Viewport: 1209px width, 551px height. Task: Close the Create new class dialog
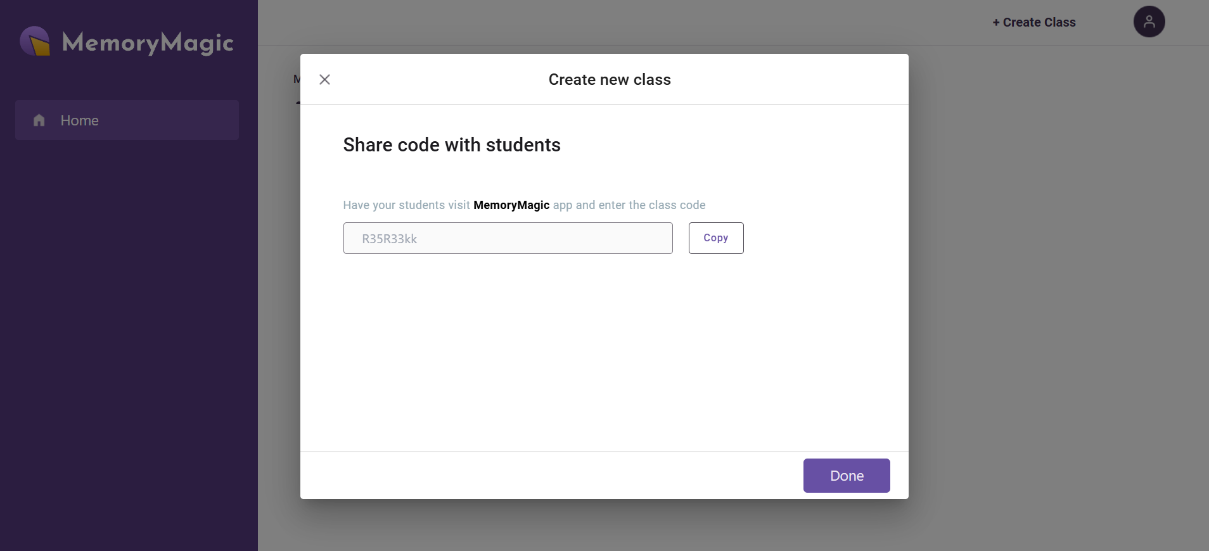[x=324, y=79]
